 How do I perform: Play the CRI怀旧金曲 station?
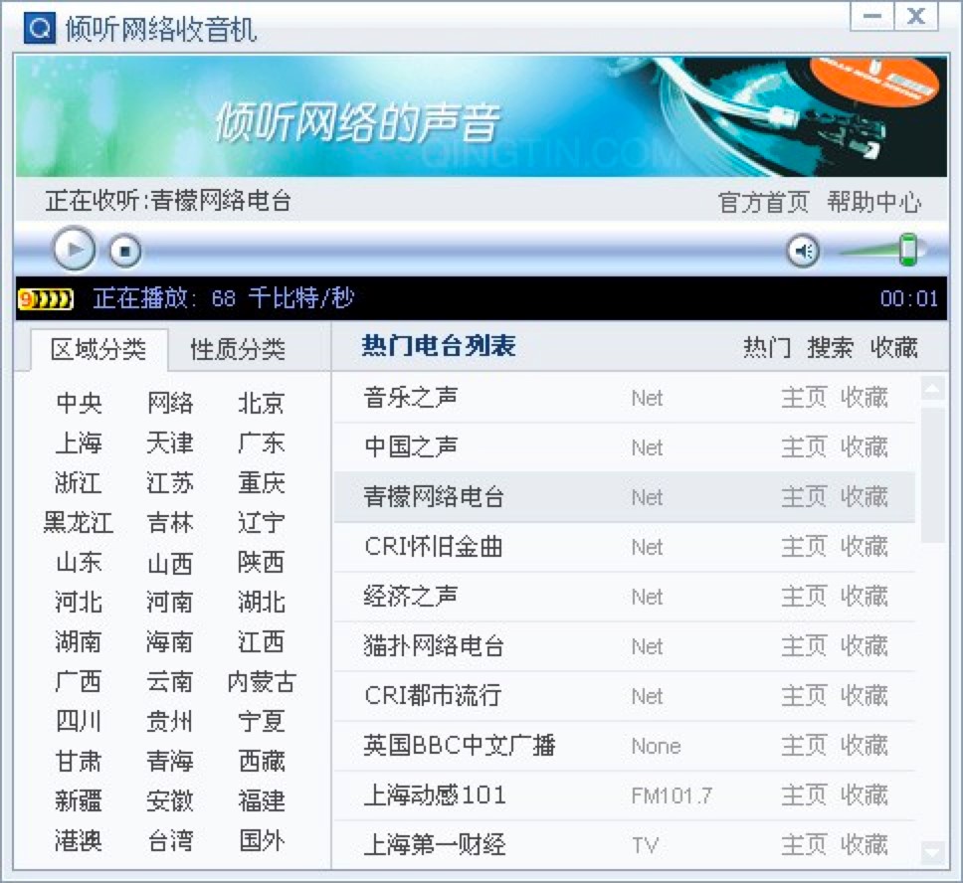coord(434,547)
